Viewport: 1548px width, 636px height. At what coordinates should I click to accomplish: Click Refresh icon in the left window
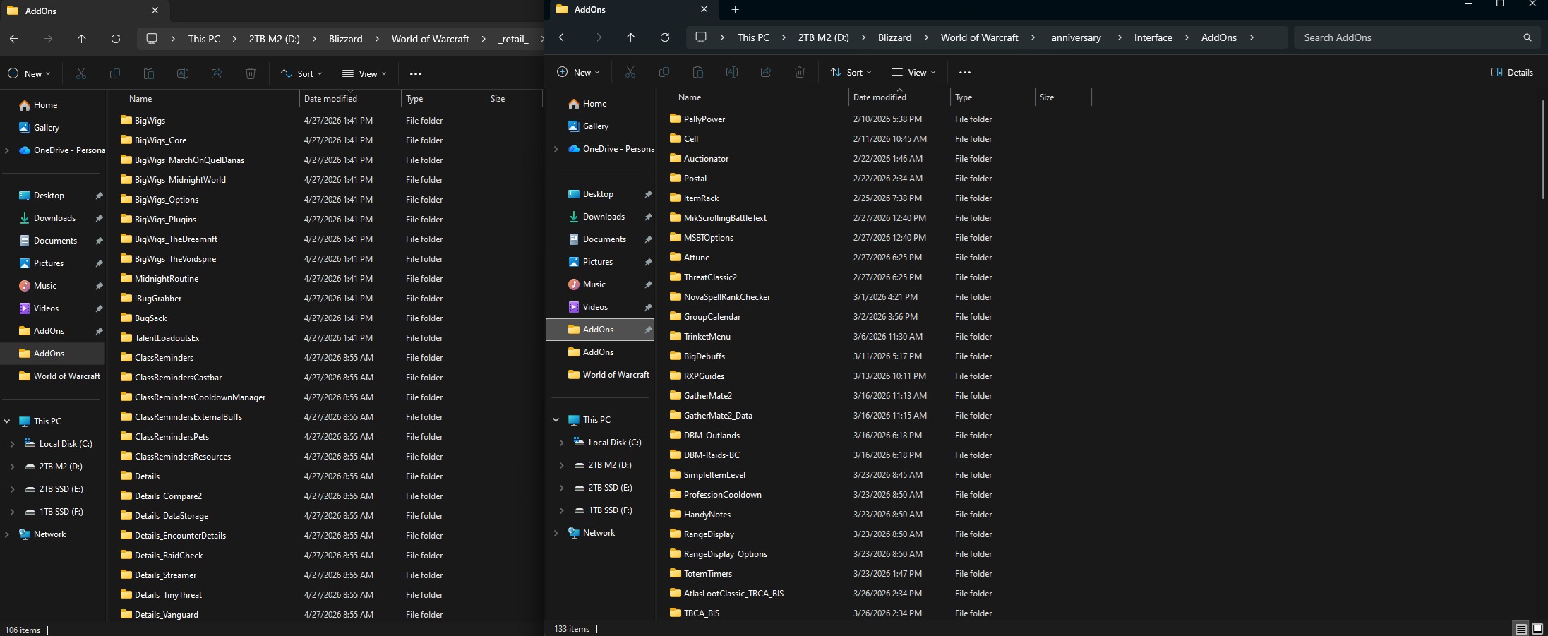(x=116, y=39)
